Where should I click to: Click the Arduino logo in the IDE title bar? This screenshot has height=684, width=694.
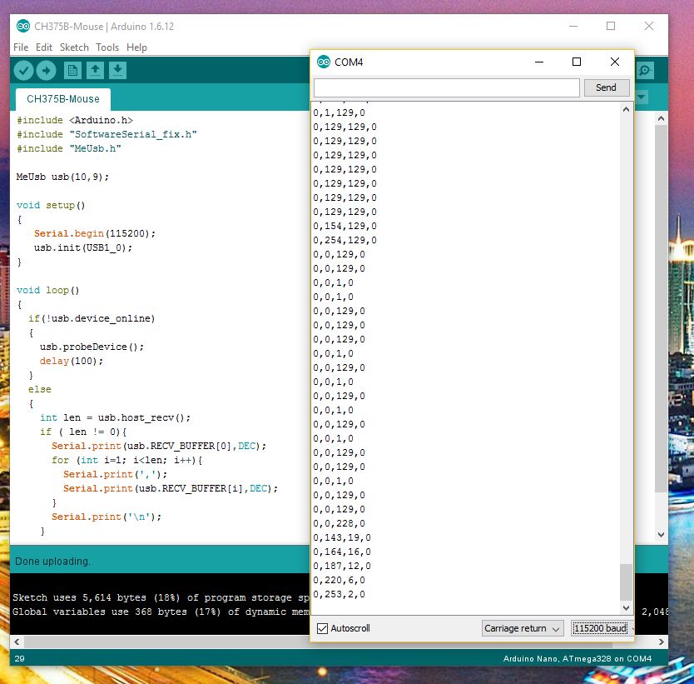point(23,26)
